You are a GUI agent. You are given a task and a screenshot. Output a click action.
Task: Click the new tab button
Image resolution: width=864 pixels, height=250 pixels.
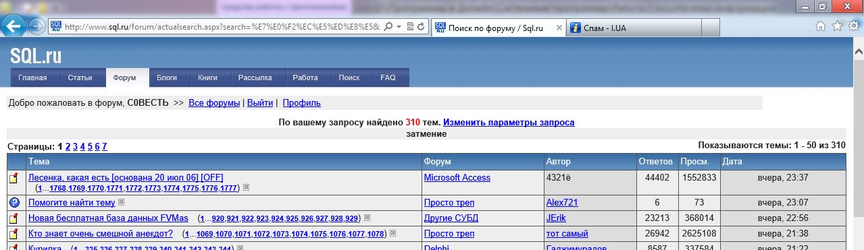[711, 28]
